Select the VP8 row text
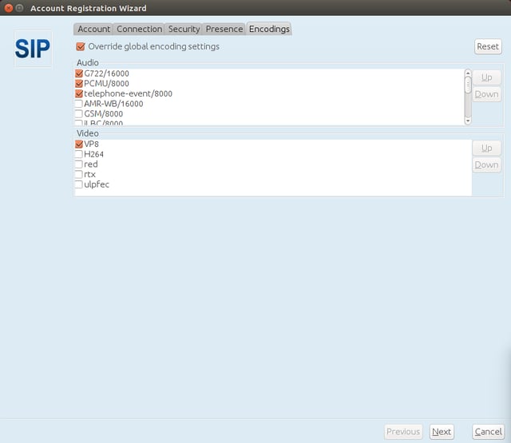 point(91,144)
